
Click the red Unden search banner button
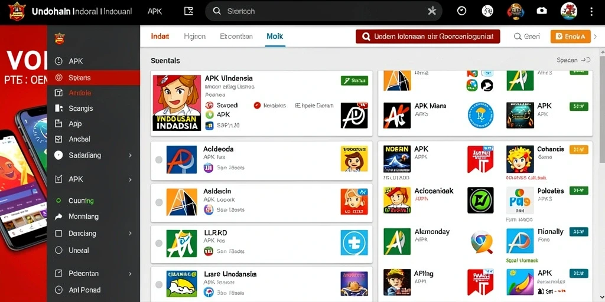(428, 37)
